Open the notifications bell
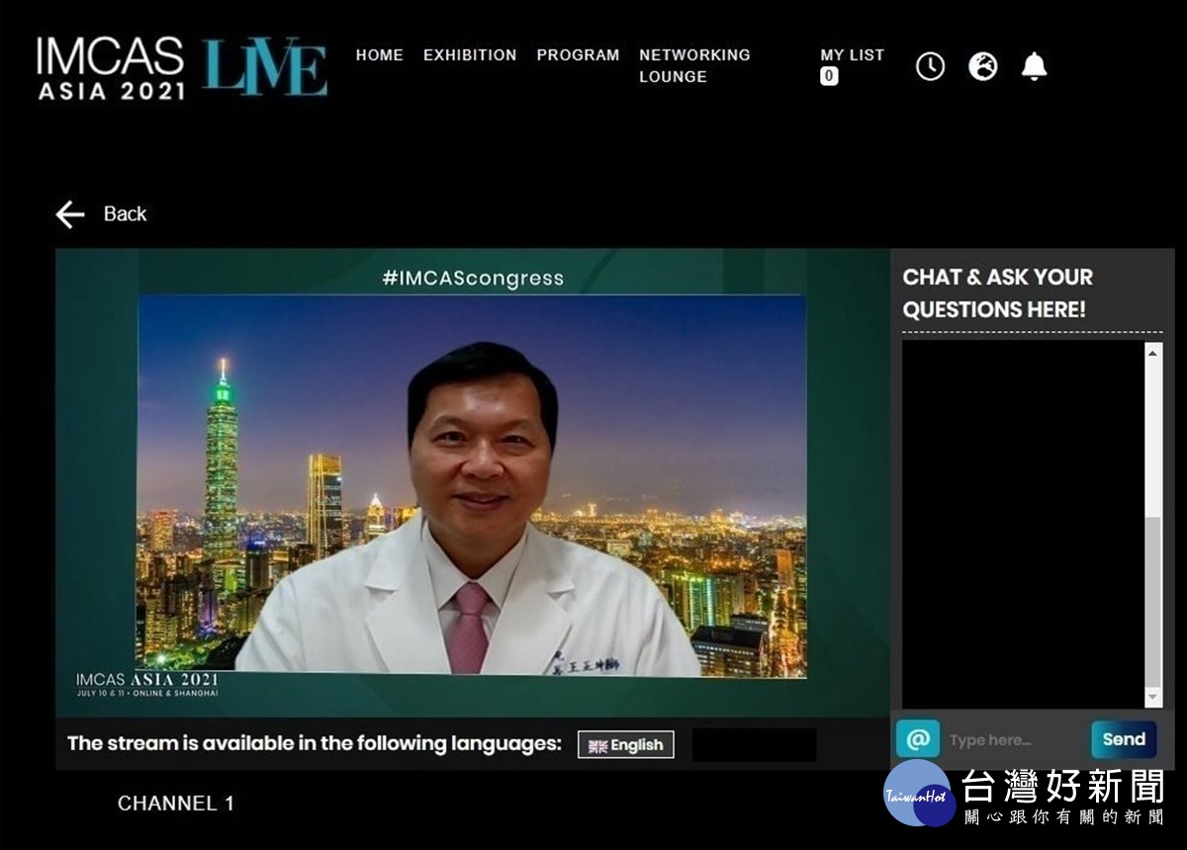This screenshot has height=850, width=1187. [x=1034, y=66]
